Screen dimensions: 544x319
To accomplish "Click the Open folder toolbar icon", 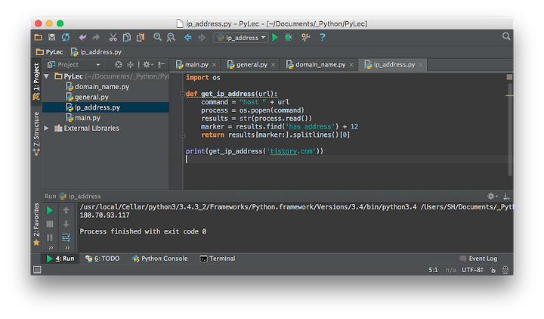I will (39, 37).
